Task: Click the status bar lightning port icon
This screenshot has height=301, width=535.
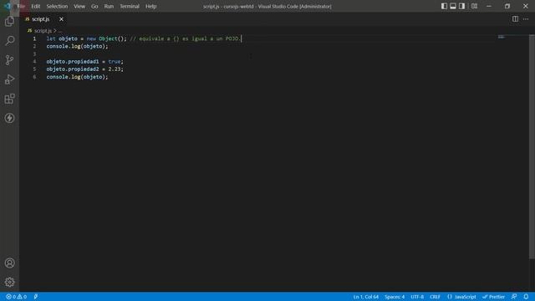Action: [36, 297]
